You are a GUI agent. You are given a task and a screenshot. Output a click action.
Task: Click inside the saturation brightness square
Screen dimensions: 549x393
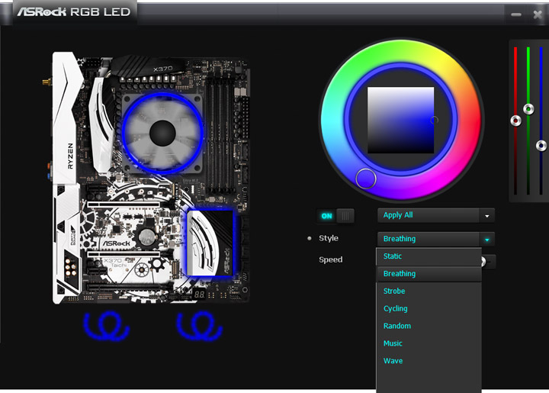(400, 120)
